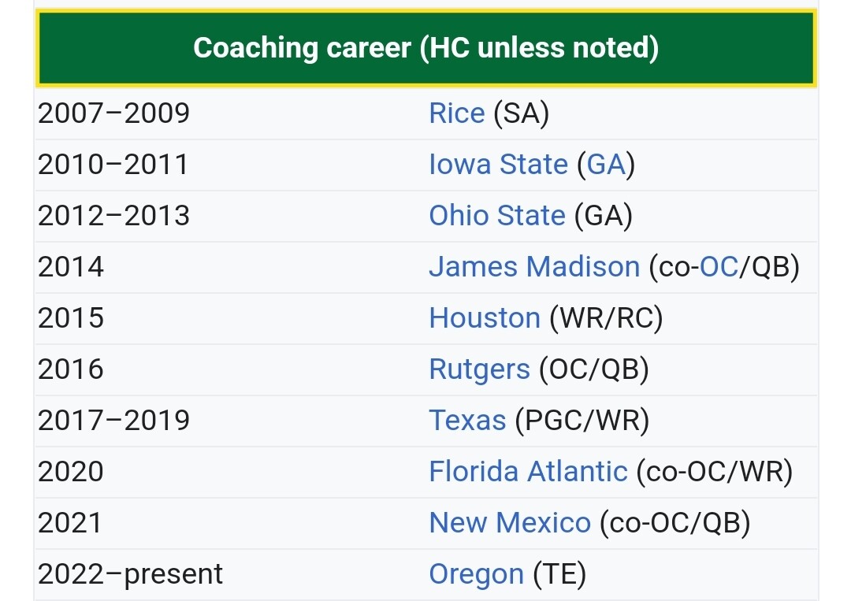Click the (TE) text after Oregon
Viewport: 851px width, 601px height.
559,574
